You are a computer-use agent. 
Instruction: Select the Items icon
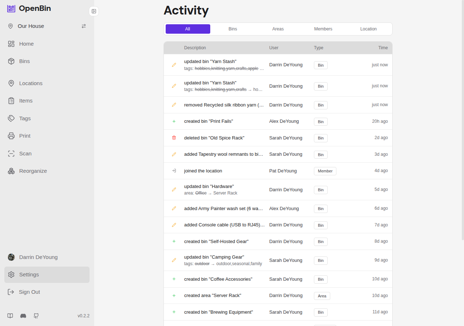11,100
